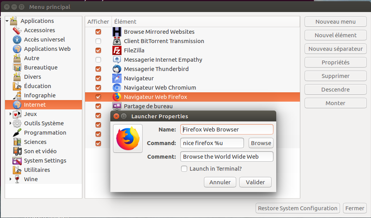This screenshot has height=218, width=371.
Task: Click the Fermer button
Action: 355,208
